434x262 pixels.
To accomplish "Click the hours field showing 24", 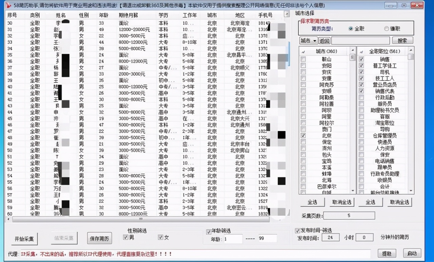I will (x=331, y=238).
